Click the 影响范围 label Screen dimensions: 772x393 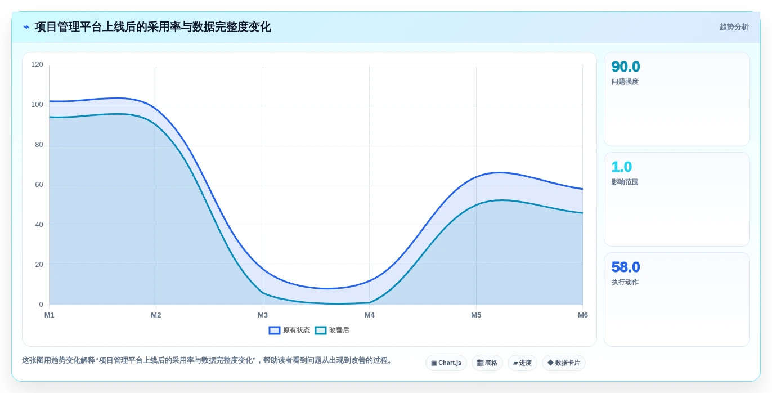pyautogui.click(x=625, y=182)
